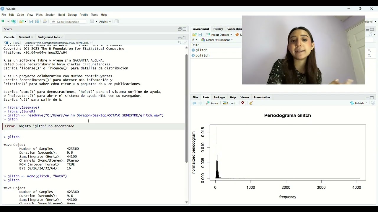Click the console scroll-down arrow
Image resolution: width=378 pixels, height=212 pixels.
(x=186, y=202)
